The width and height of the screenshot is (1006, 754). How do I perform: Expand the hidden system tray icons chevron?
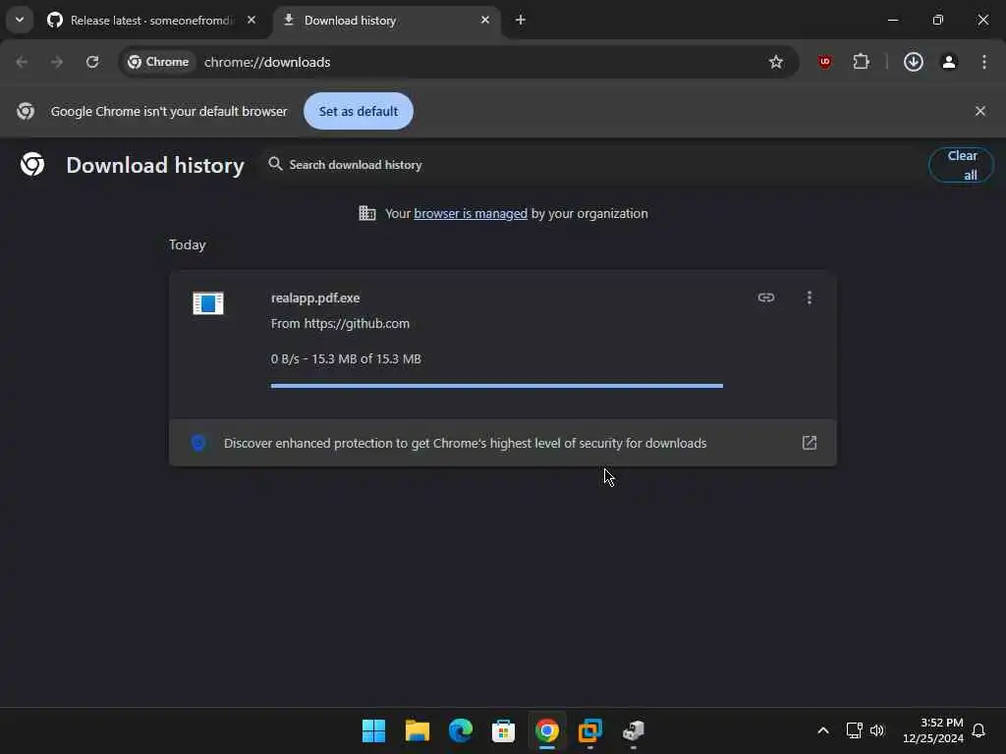point(823,730)
